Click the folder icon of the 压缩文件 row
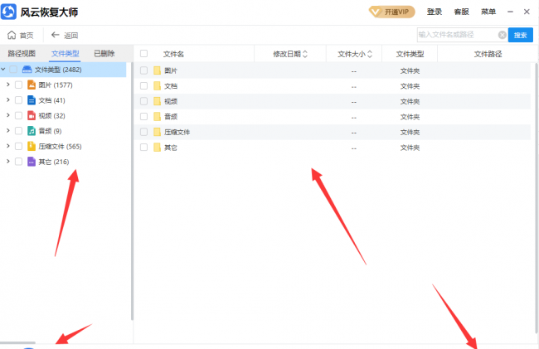 [x=157, y=132]
